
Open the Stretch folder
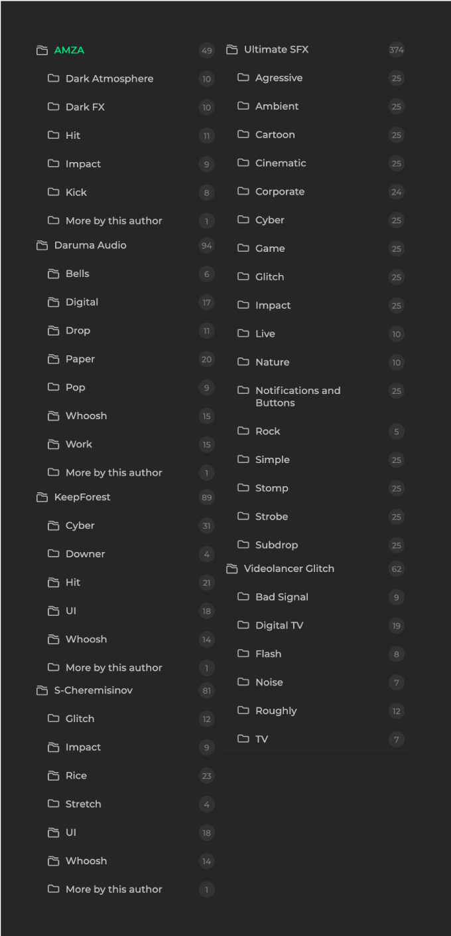tap(84, 804)
